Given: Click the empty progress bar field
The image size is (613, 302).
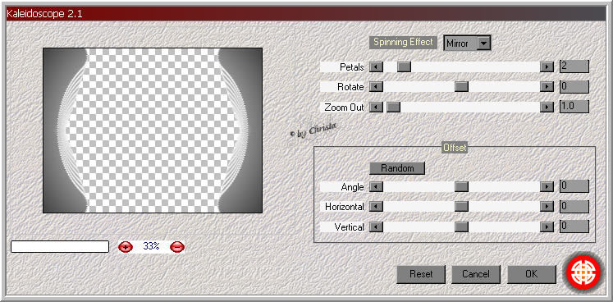Looking at the screenshot, I should [x=60, y=246].
